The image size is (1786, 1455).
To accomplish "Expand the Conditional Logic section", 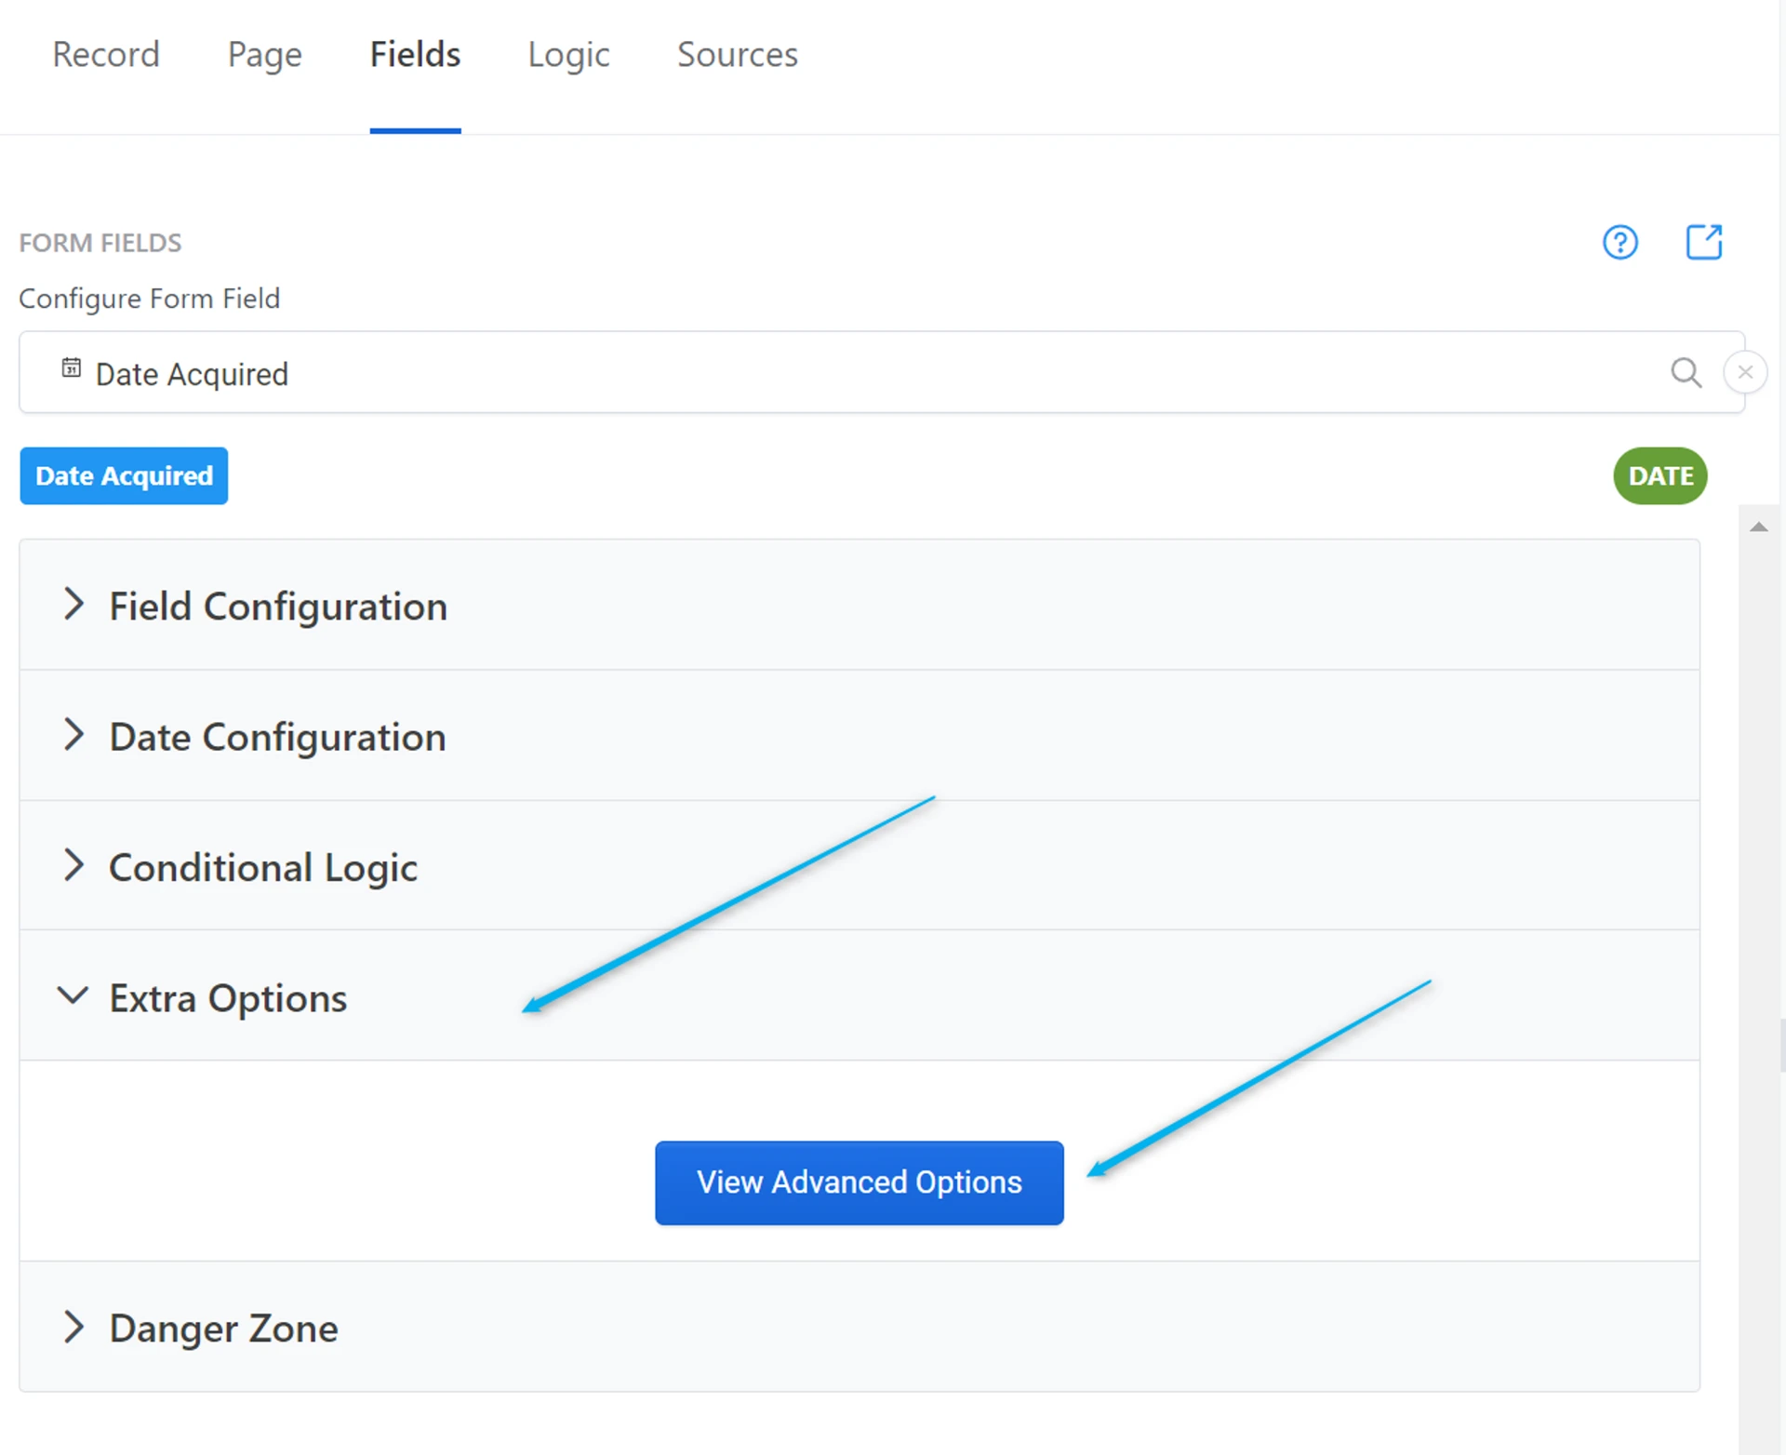I will pos(262,867).
